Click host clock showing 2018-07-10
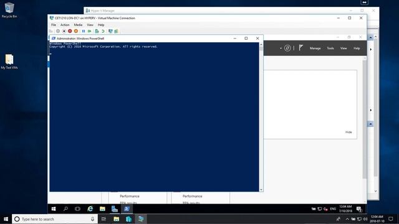Viewport: 399px width, 224px height. 377,219
